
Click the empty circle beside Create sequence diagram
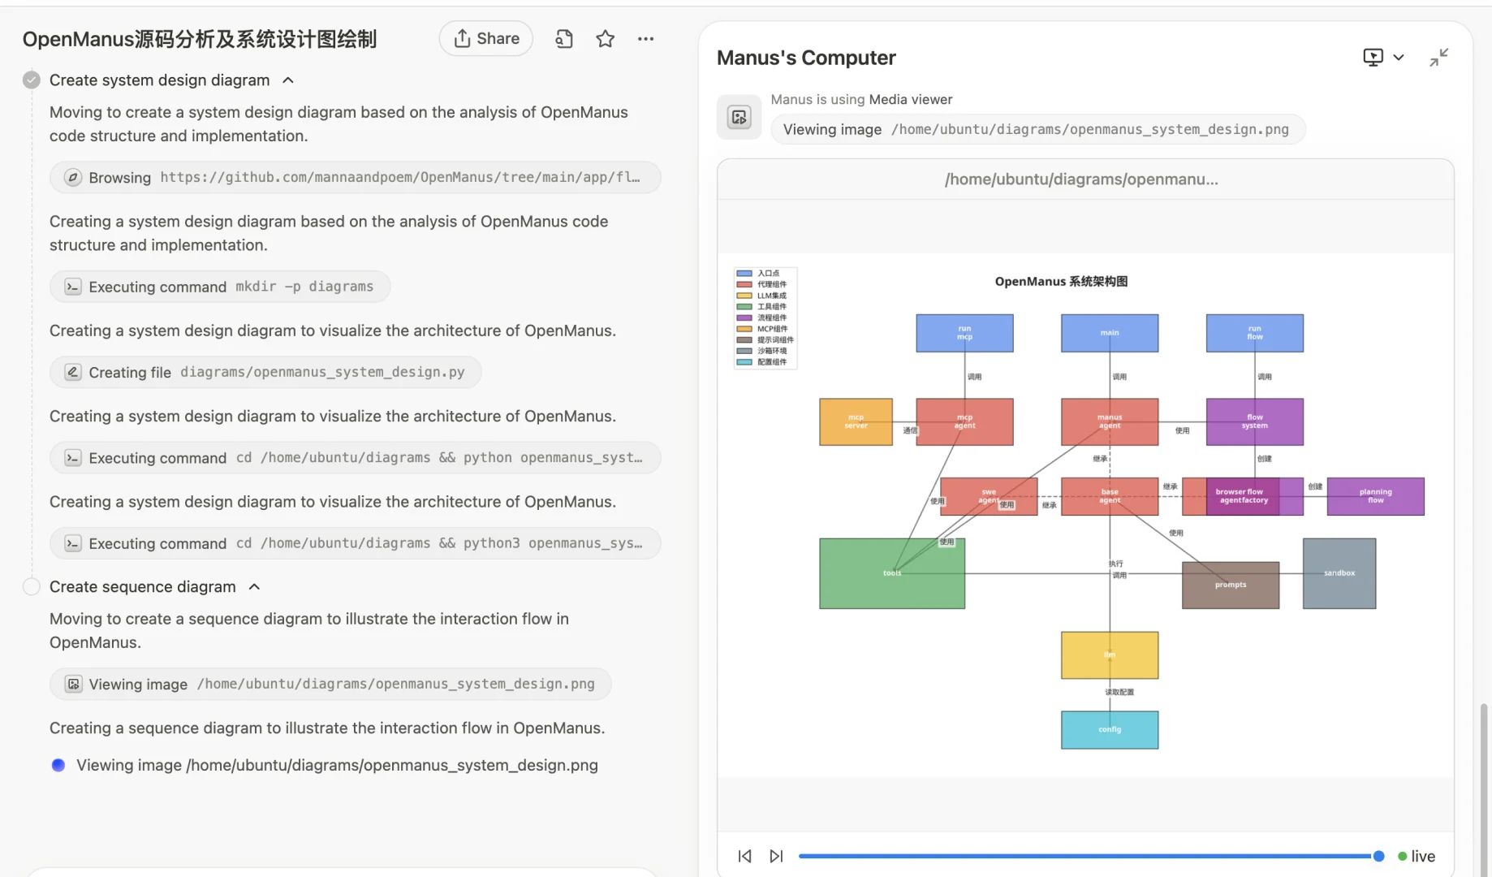tap(31, 585)
